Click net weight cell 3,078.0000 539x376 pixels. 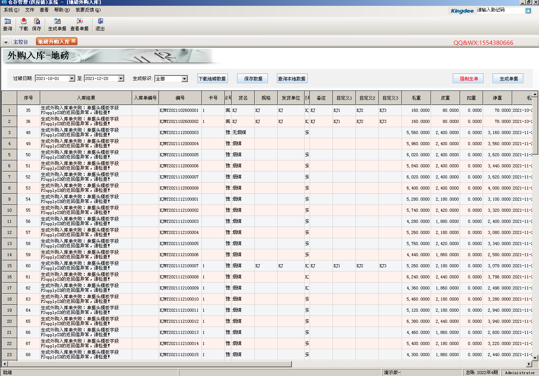[x=497, y=266]
